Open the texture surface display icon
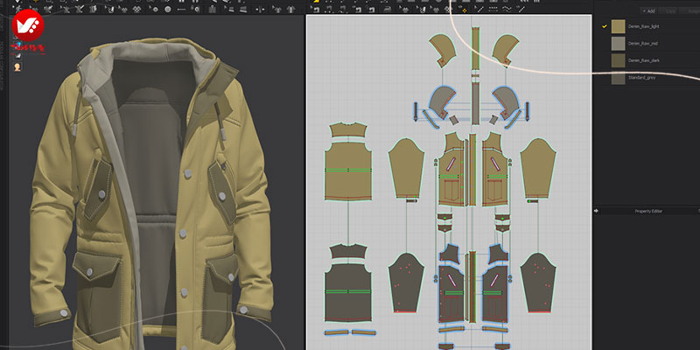This screenshot has width=700, height=350. click(17, 55)
